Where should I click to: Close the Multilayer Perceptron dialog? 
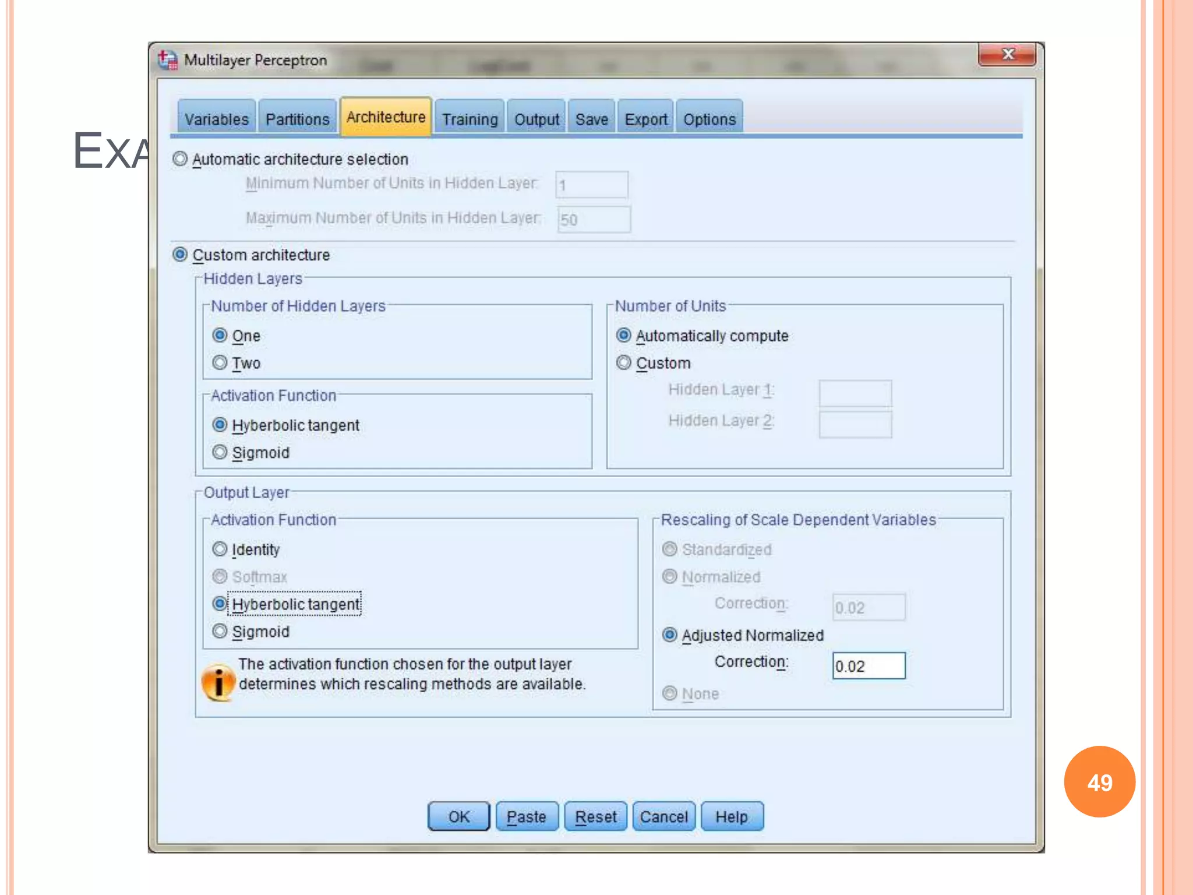(1007, 54)
